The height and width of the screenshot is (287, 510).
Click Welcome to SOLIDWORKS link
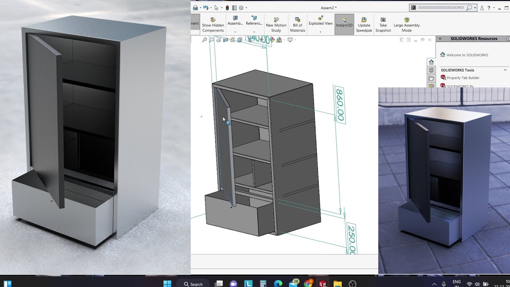[x=464, y=55]
